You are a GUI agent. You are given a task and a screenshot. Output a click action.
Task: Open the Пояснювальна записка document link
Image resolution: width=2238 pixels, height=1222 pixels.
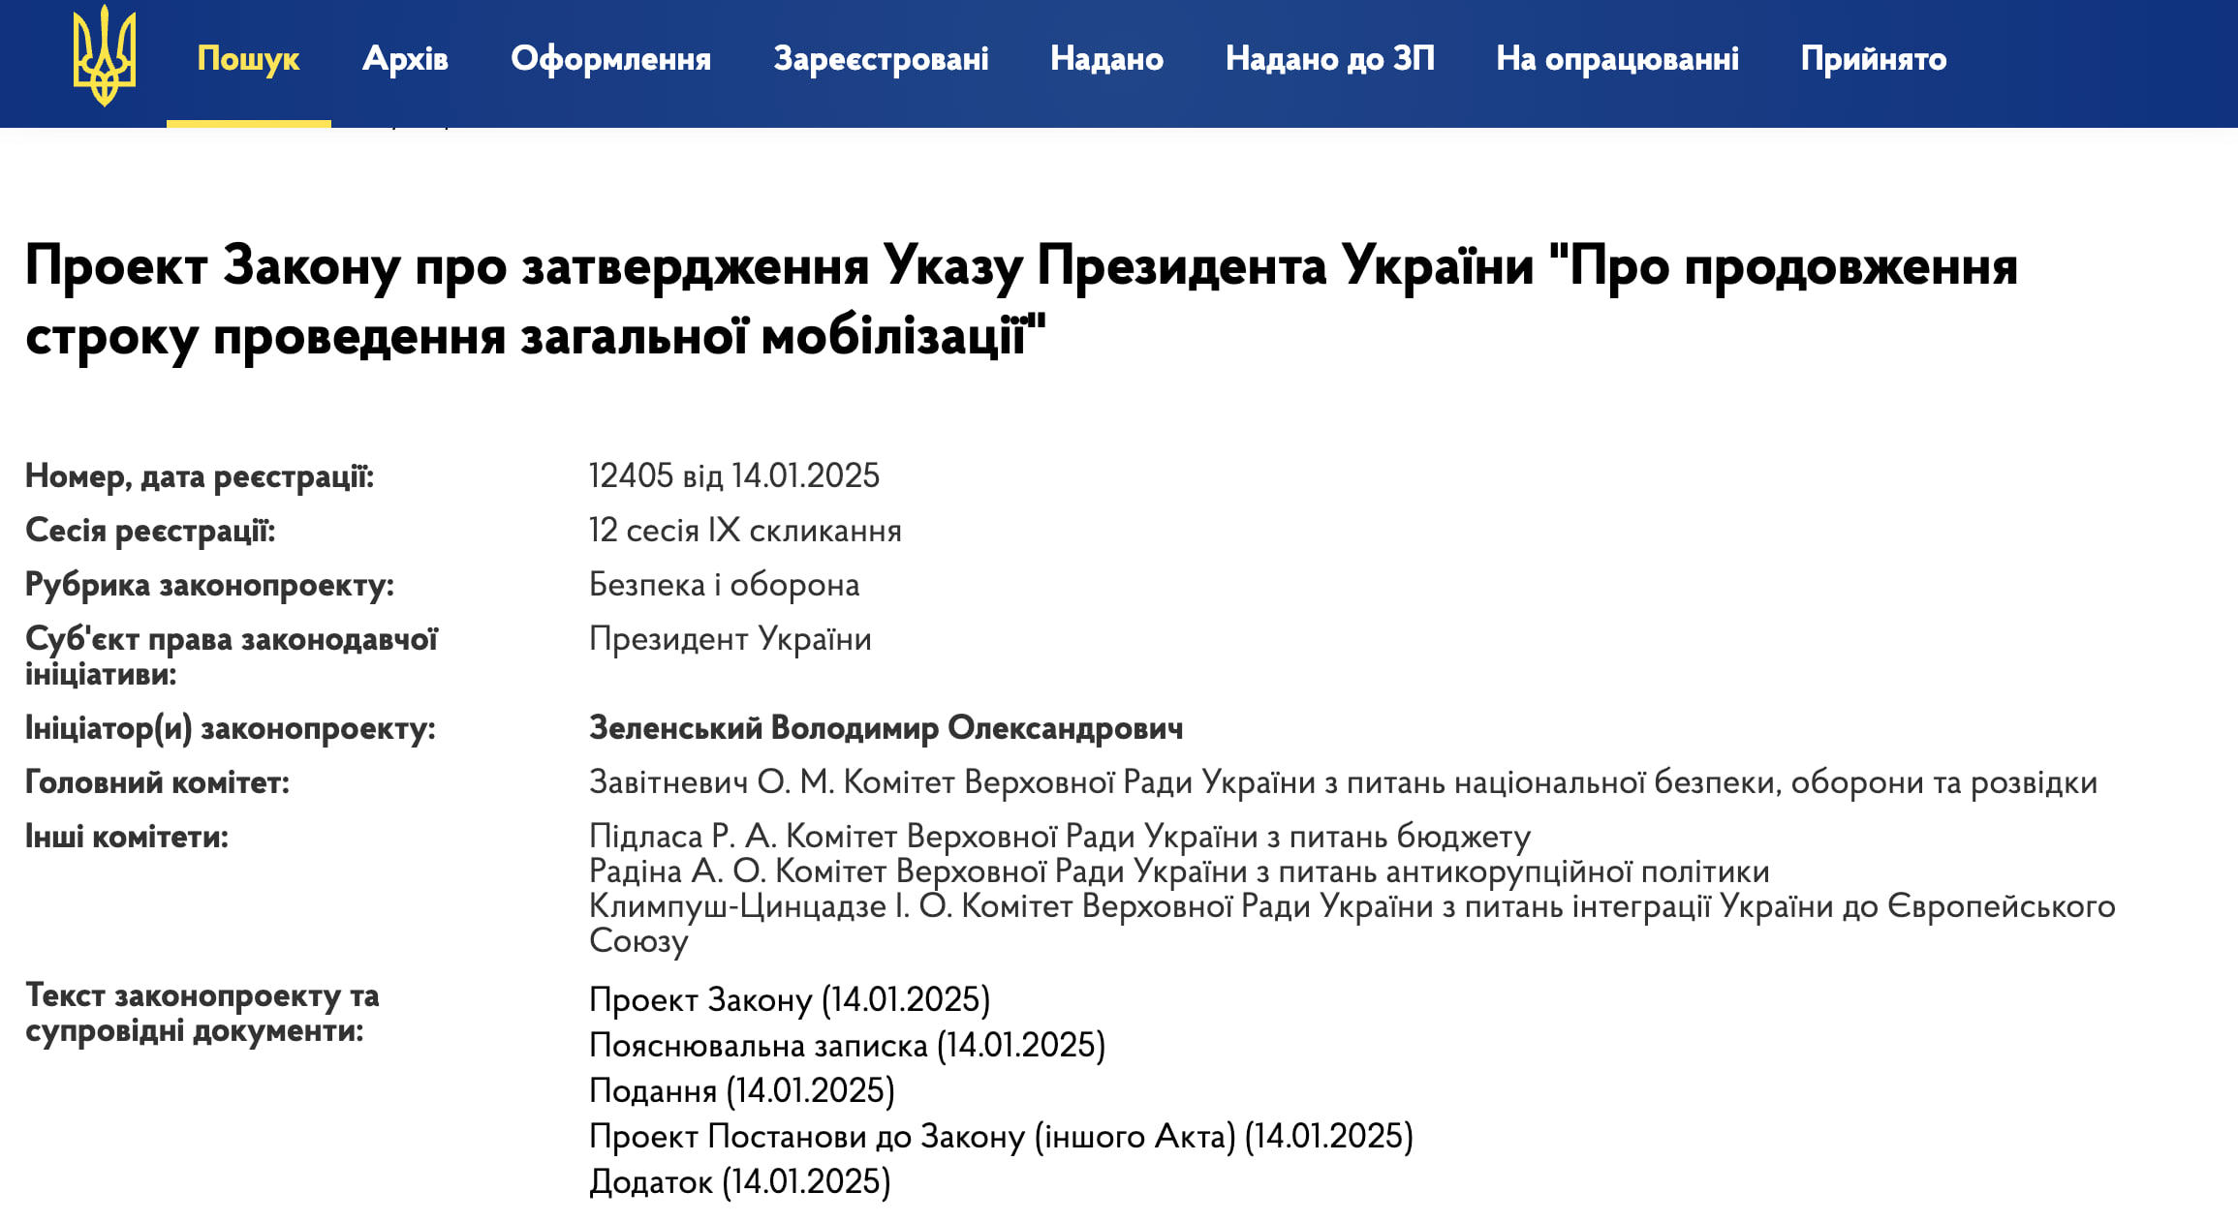click(x=847, y=1045)
